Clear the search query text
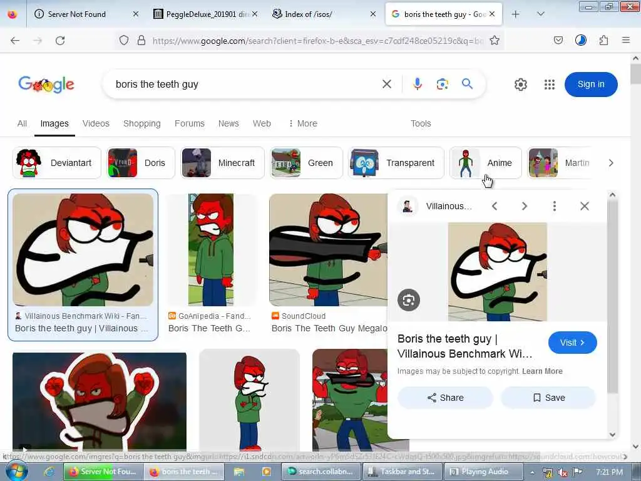The width and height of the screenshot is (641, 481). [387, 85]
